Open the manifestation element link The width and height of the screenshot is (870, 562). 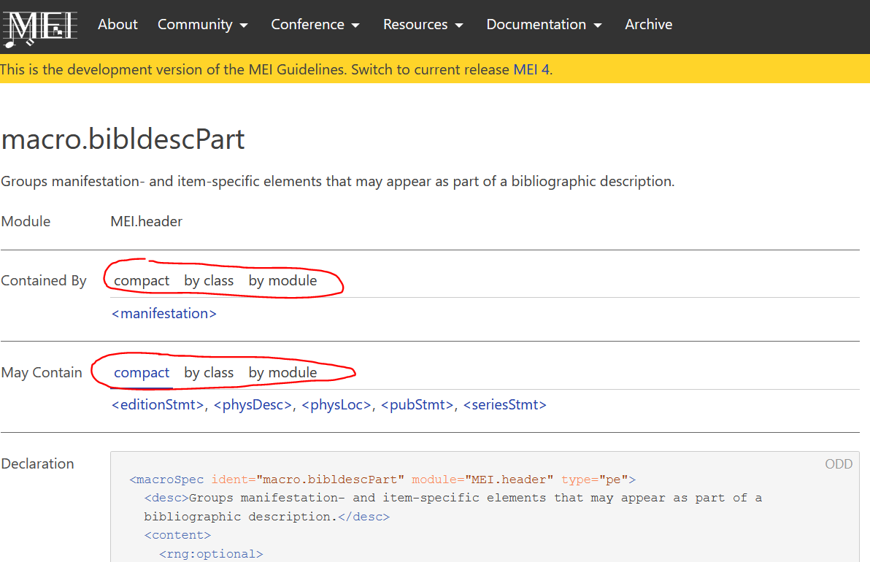163,313
